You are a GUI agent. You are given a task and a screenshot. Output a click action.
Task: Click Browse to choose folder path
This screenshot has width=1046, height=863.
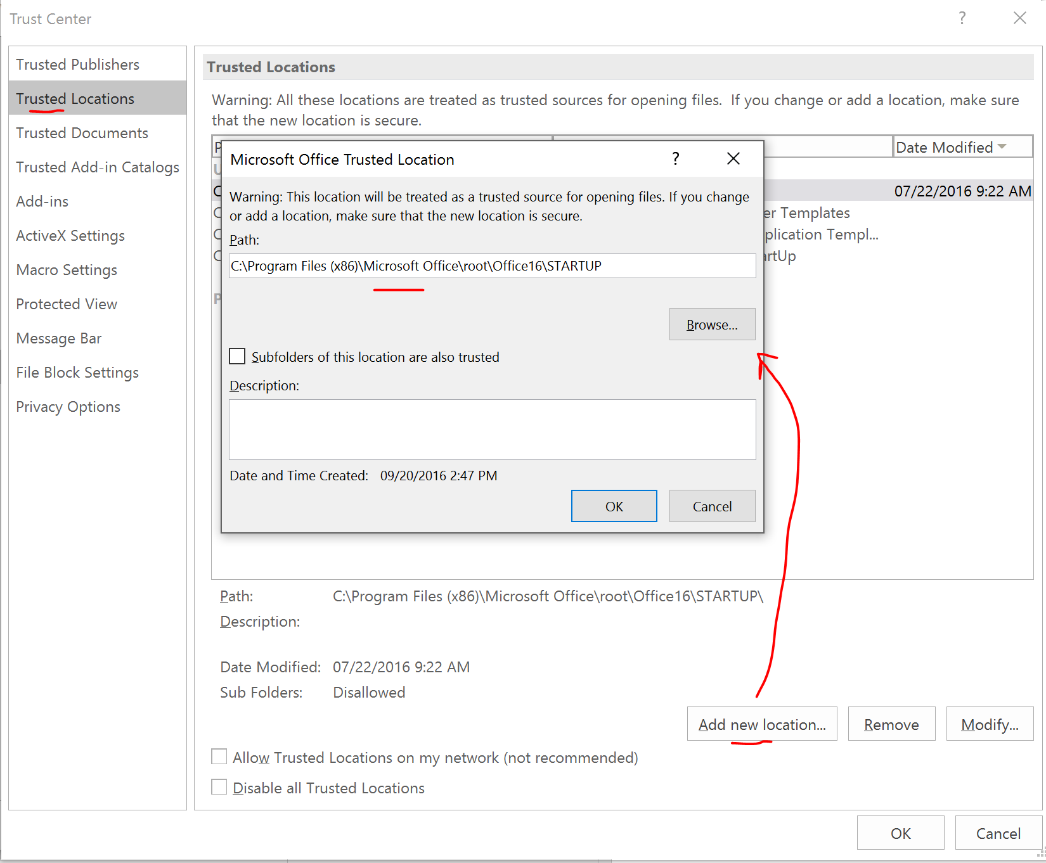tap(712, 324)
